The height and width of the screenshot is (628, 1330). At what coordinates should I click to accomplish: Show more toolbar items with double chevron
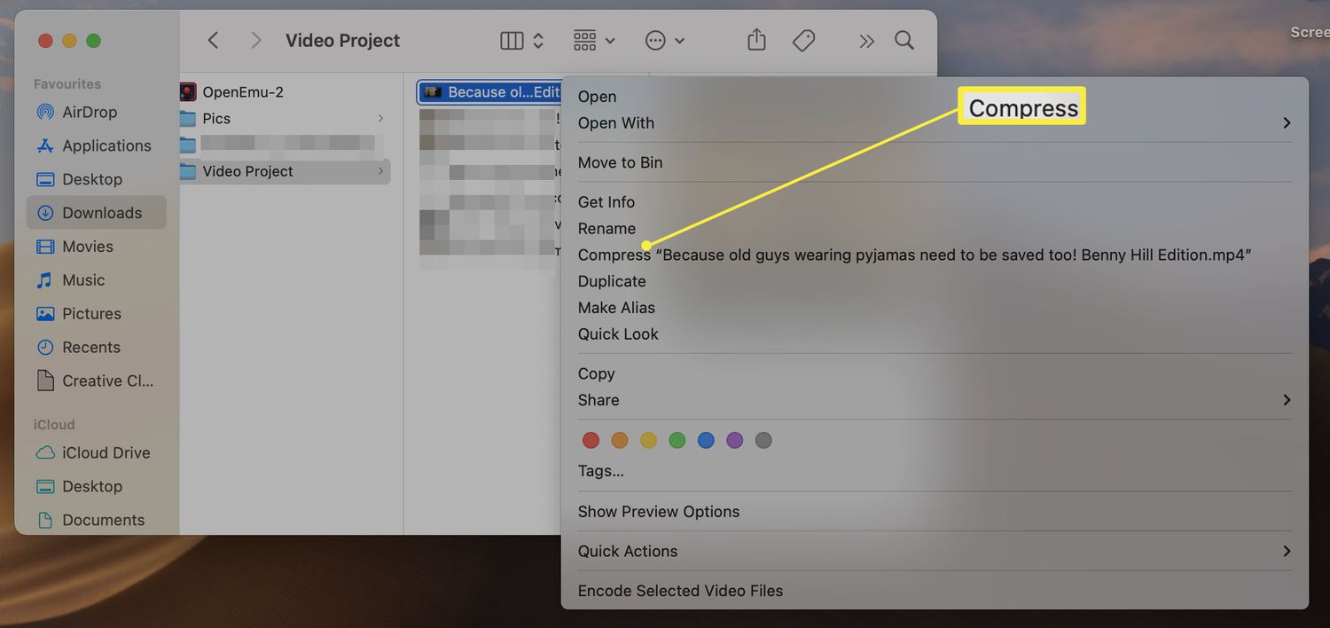866,41
